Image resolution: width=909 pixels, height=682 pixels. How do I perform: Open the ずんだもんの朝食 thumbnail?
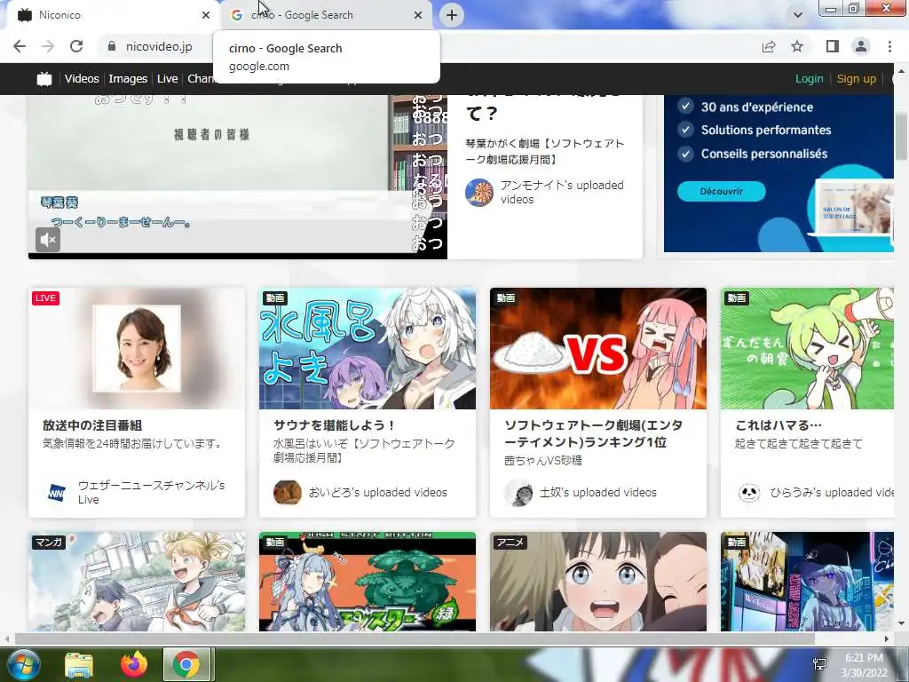coord(807,348)
